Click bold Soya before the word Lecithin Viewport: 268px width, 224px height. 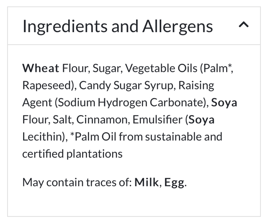pos(201,120)
